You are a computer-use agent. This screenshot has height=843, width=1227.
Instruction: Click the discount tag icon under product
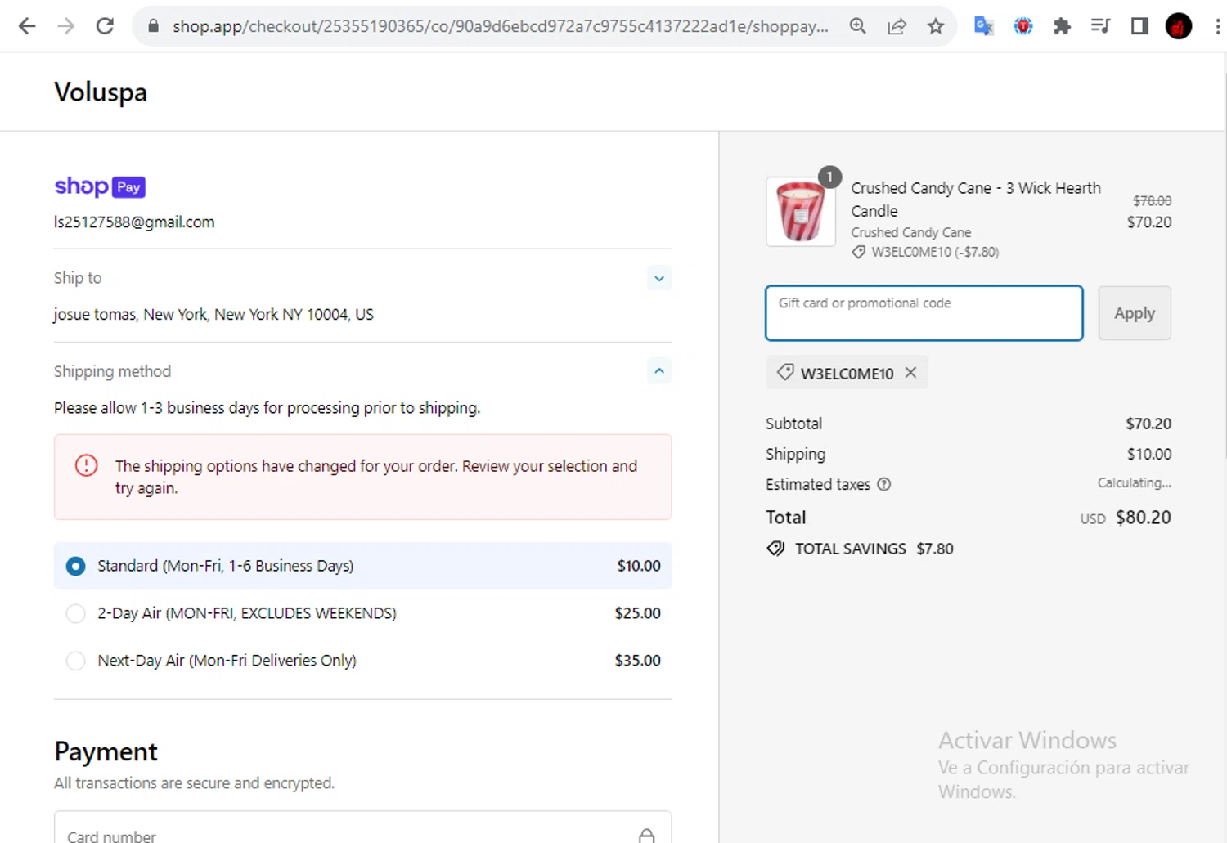pyautogui.click(x=858, y=252)
